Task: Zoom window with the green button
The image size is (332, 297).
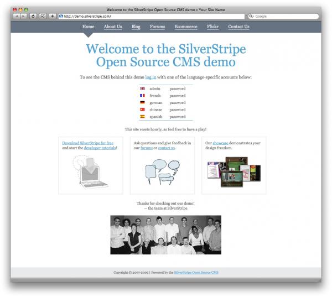Action: coord(26,9)
